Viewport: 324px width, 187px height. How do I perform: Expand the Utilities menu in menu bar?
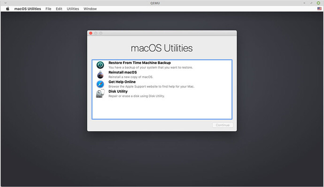coord(73,9)
